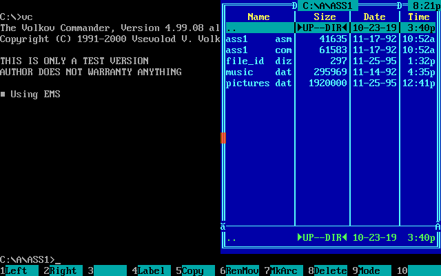This screenshot has width=441, height=276.
Task: Click the 11-14-92 date cell
Action: coord(375,72)
